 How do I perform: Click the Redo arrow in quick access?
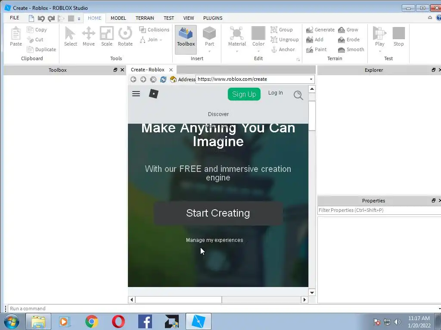click(51, 18)
